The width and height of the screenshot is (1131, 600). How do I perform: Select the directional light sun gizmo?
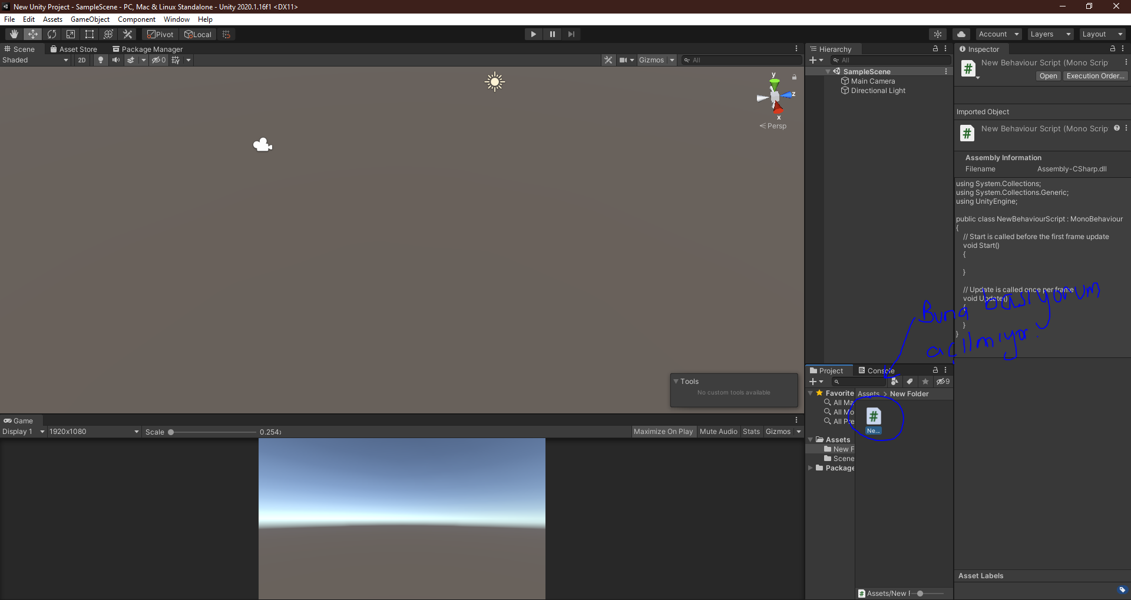point(495,82)
